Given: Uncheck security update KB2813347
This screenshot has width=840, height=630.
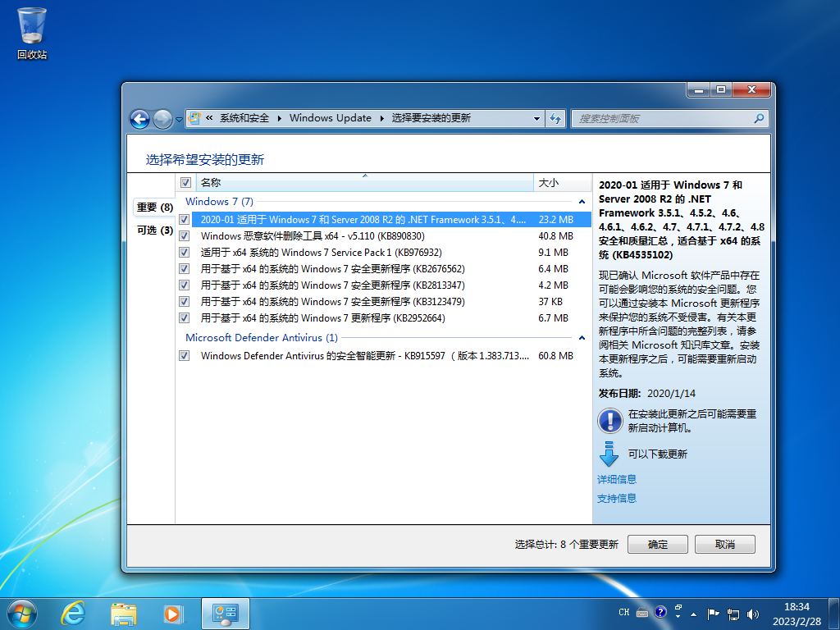Looking at the screenshot, I should click(185, 285).
